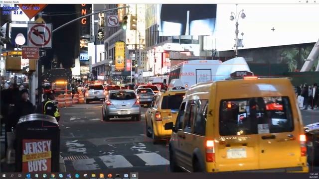
Task: Close the Detection Results window
Action: (315, 1)
